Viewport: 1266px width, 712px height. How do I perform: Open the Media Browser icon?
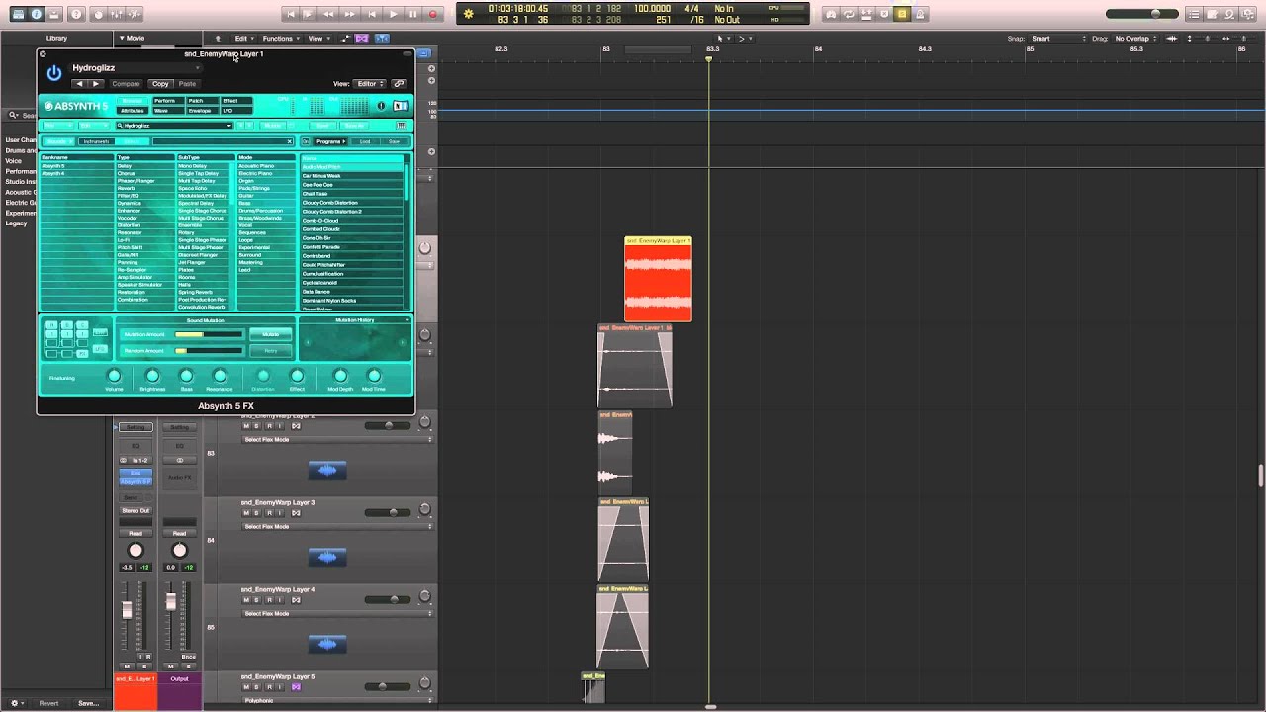[1249, 14]
